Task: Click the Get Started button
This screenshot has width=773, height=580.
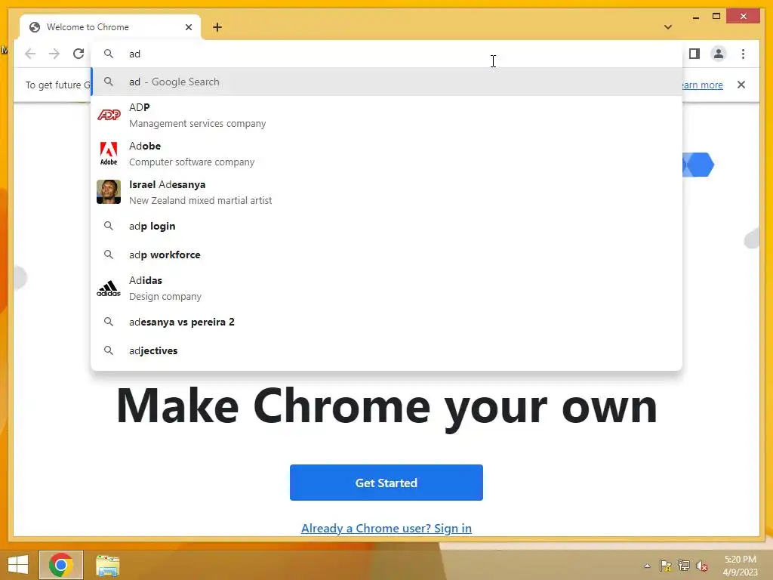Action: 386,483
